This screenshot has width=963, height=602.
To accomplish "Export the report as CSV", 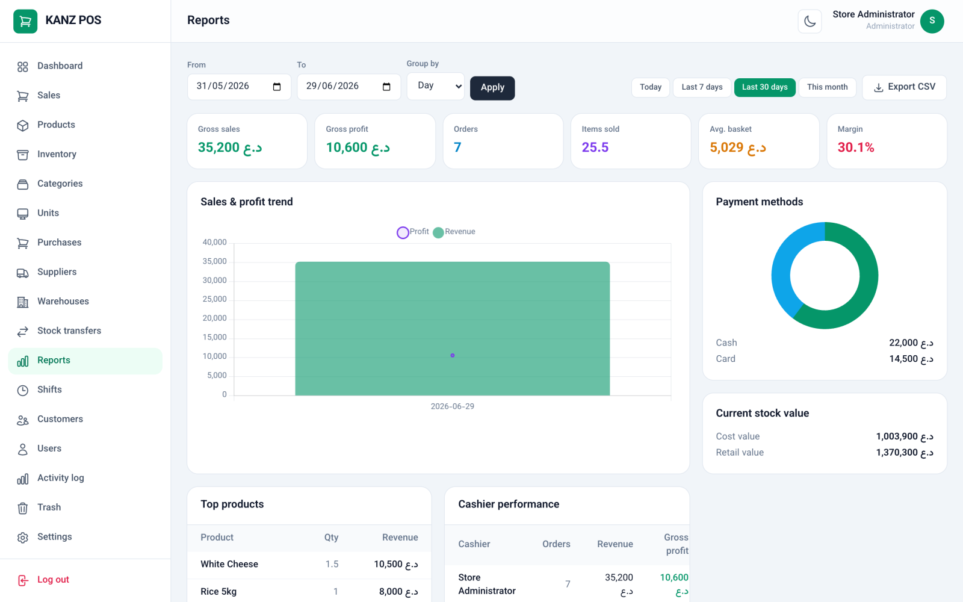I will pos(904,87).
